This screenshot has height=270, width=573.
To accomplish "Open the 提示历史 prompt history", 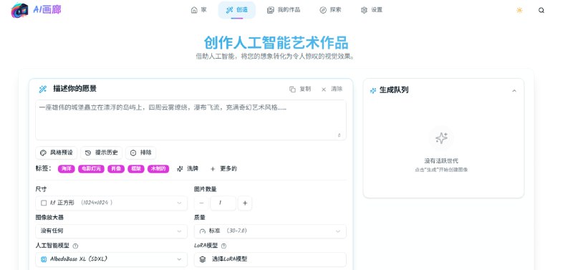I will [x=101, y=153].
